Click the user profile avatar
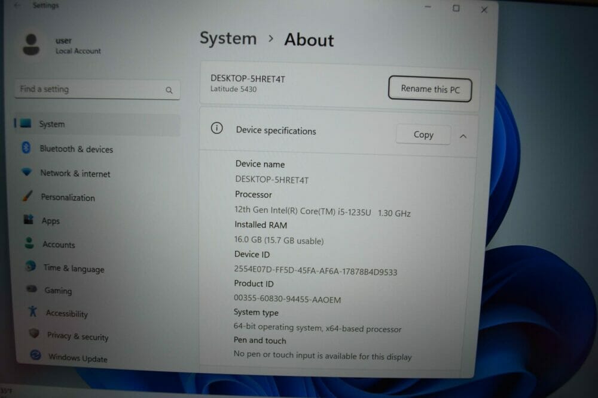Viewport: 598px width, 398px height. (31, 45)
